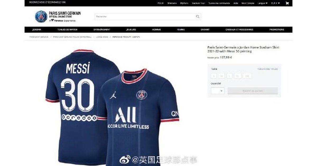Select size M option

click(222, 76)
